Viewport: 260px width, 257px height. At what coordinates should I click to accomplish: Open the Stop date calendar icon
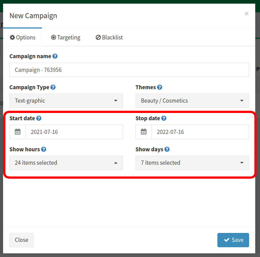click(x=144, y=132)
